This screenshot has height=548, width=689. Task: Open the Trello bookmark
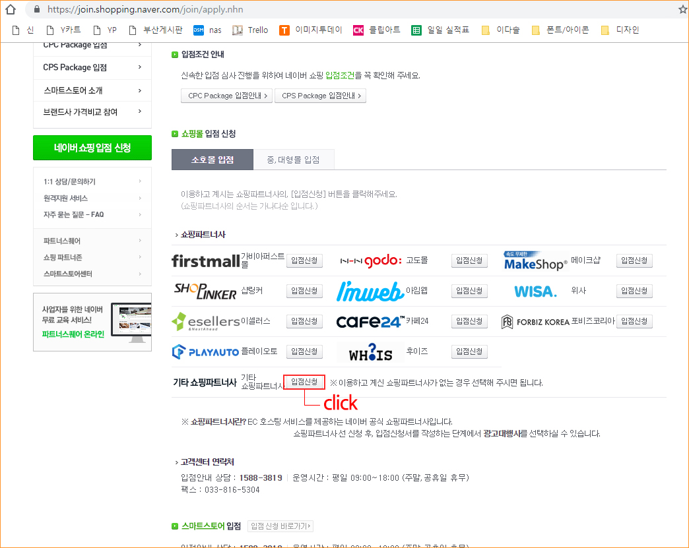[251, 30]
